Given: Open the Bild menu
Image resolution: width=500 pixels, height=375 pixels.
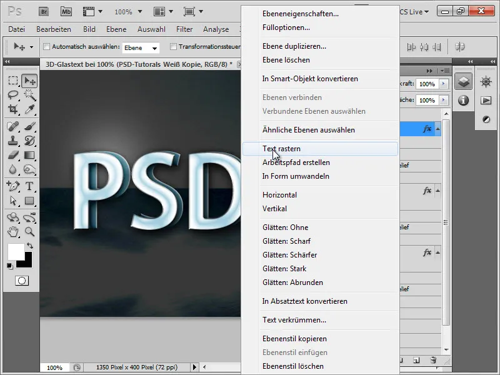Looking at the screenshot, I should (89, 29).
